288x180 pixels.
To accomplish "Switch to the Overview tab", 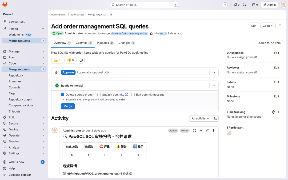I will [x=62, y=43].
